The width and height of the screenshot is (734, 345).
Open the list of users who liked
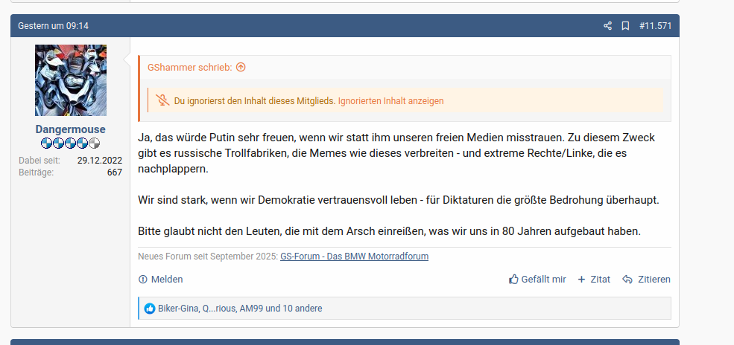pos(240,308)
